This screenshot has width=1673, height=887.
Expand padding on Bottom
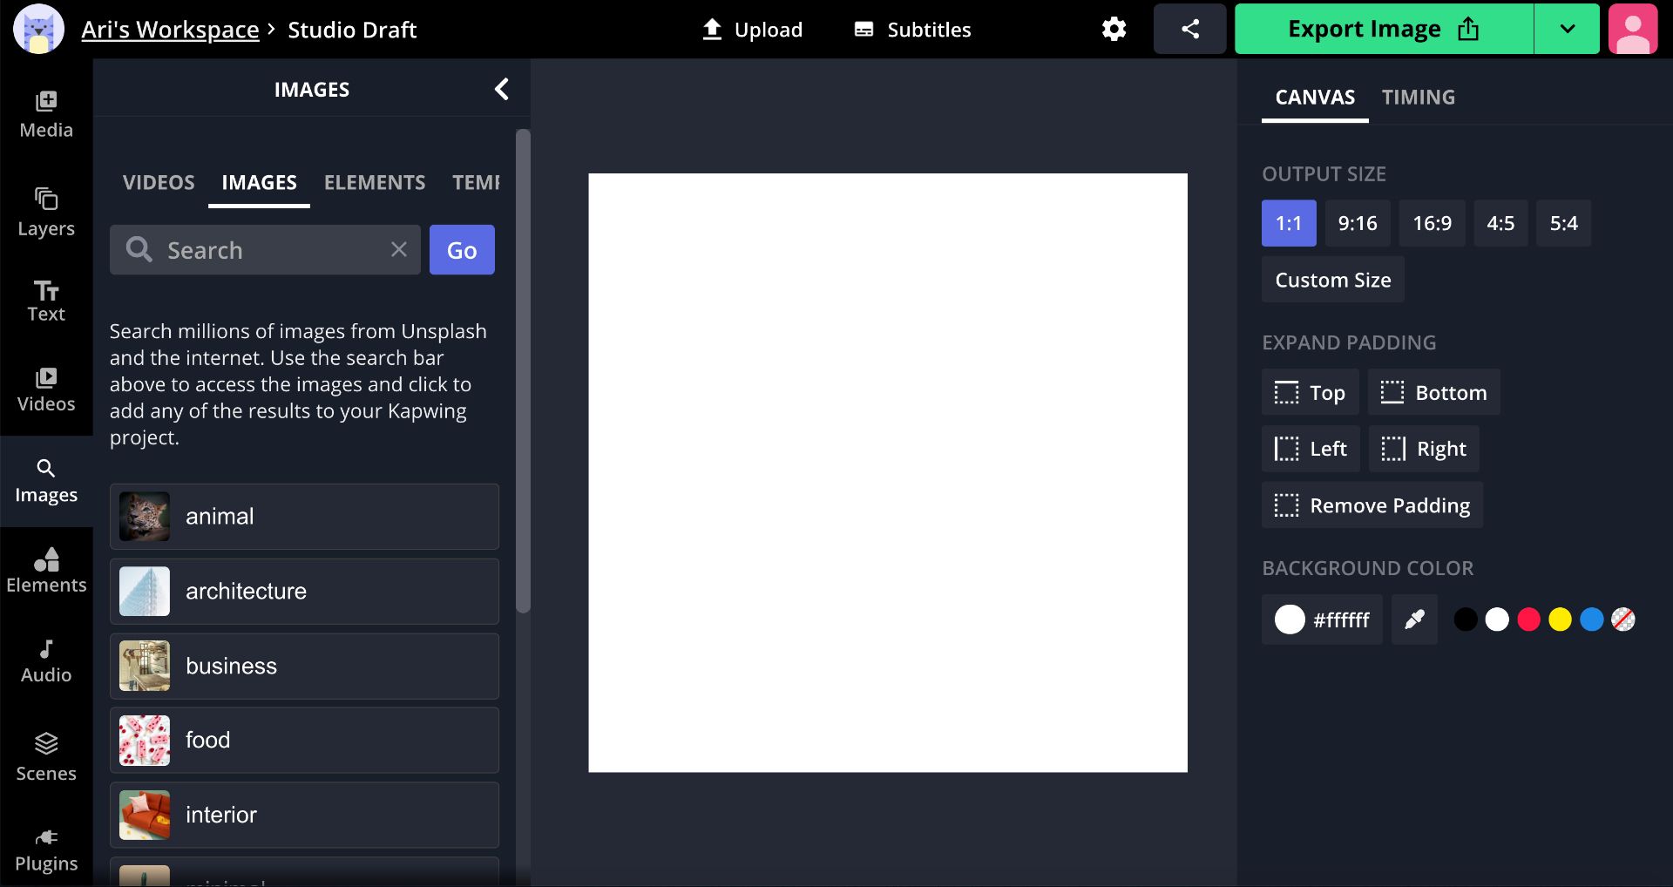[1434, 392]
